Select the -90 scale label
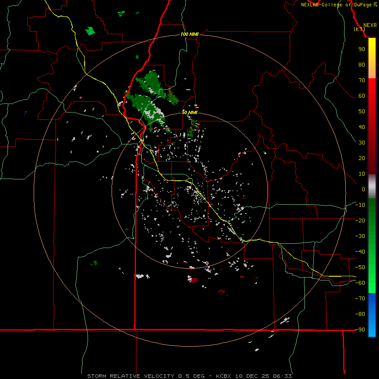379x379 pixels. point(360,330)
